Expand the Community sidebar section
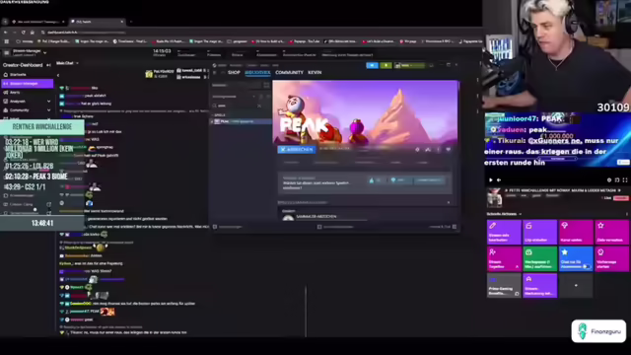 point(48,109)
